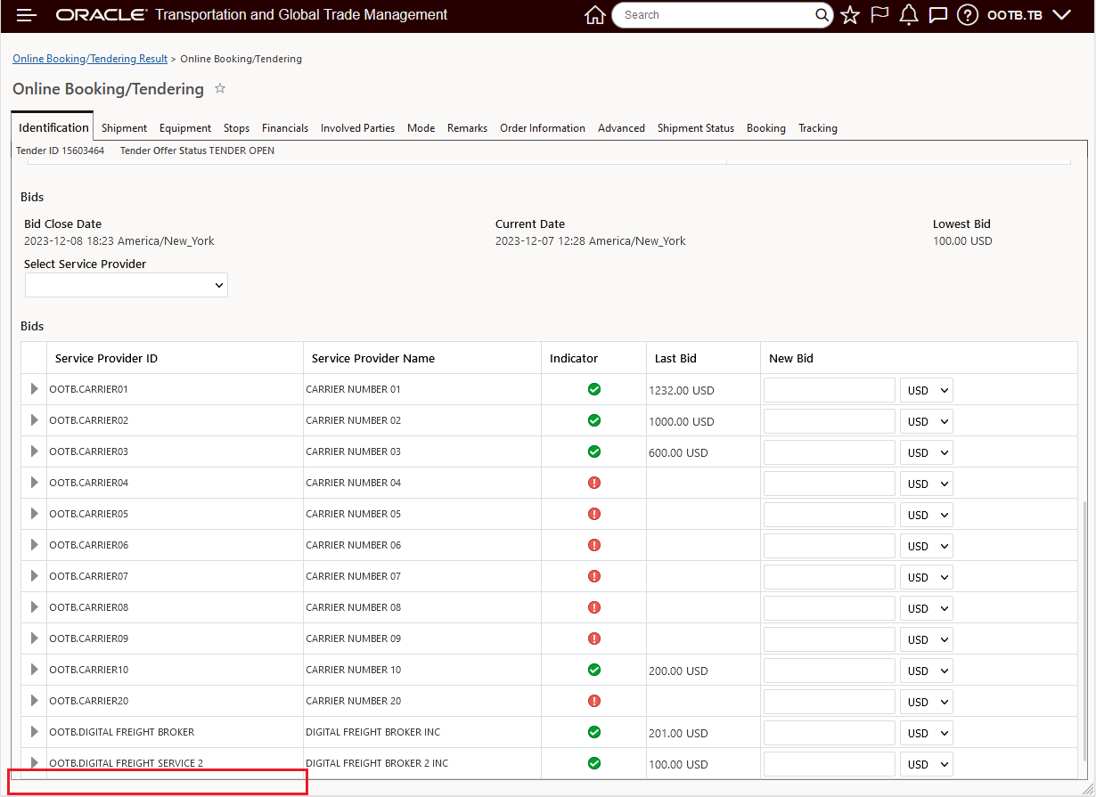Expand row OOTB.CARRIER08

35,607
